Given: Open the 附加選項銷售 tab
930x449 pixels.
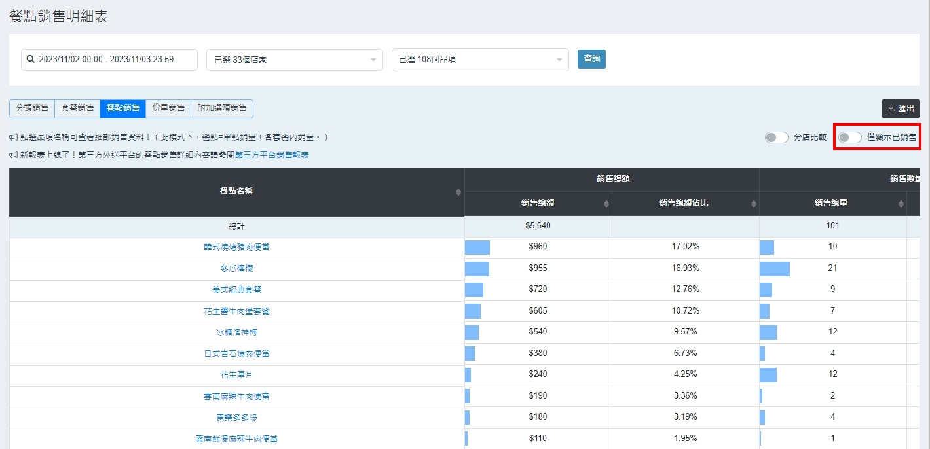Looking at the screenshot, I should [x=222, y=108].
